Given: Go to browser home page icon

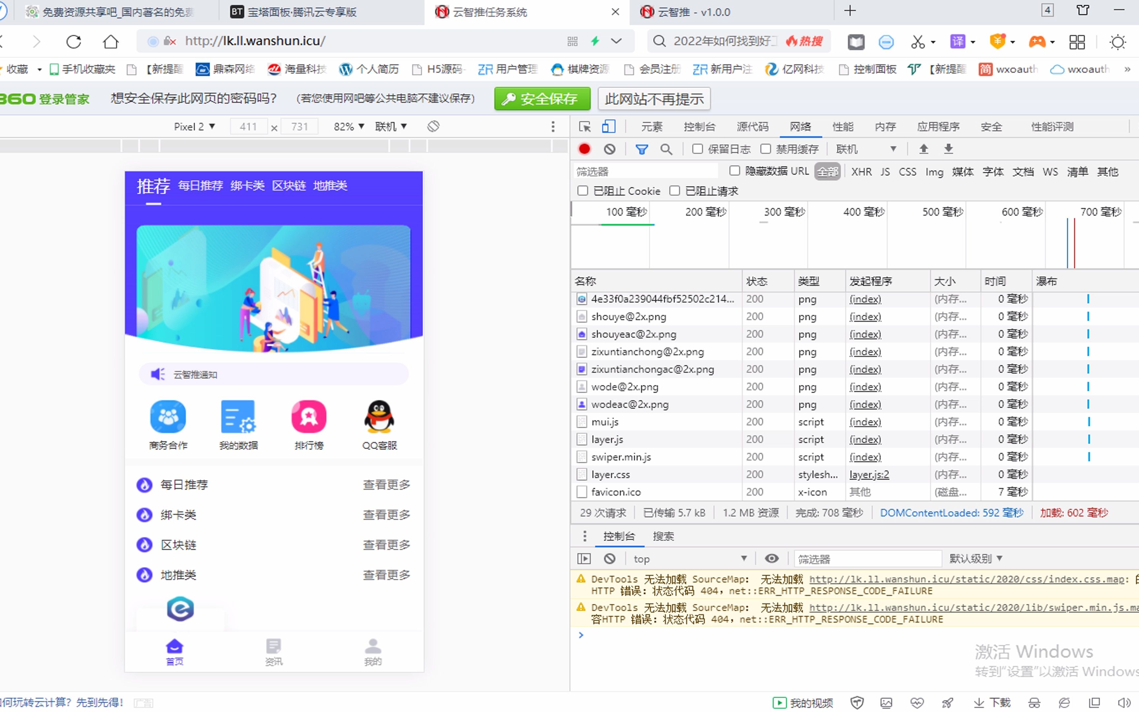Looking at the screenshot, I should point(111,42).
